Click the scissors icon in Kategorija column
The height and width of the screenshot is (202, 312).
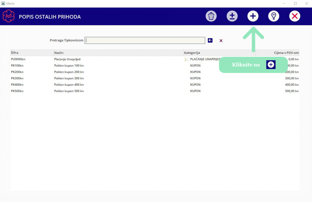tap(186, 59)
